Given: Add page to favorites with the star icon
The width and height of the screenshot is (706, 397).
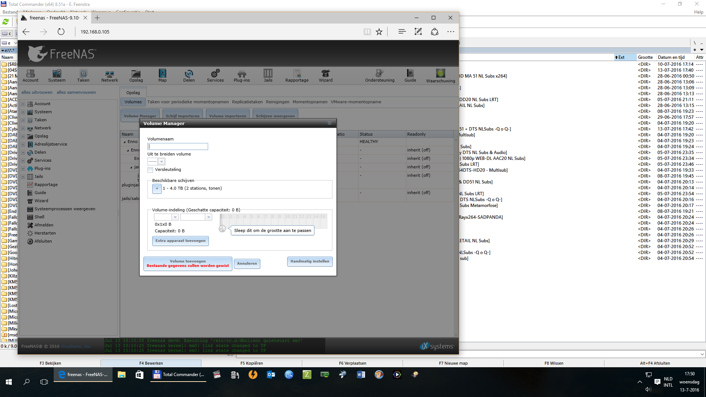Looking at the screenshot, I should 379,32.
